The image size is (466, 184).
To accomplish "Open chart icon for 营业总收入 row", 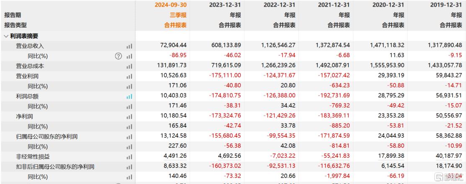I will tap(129, 46).
